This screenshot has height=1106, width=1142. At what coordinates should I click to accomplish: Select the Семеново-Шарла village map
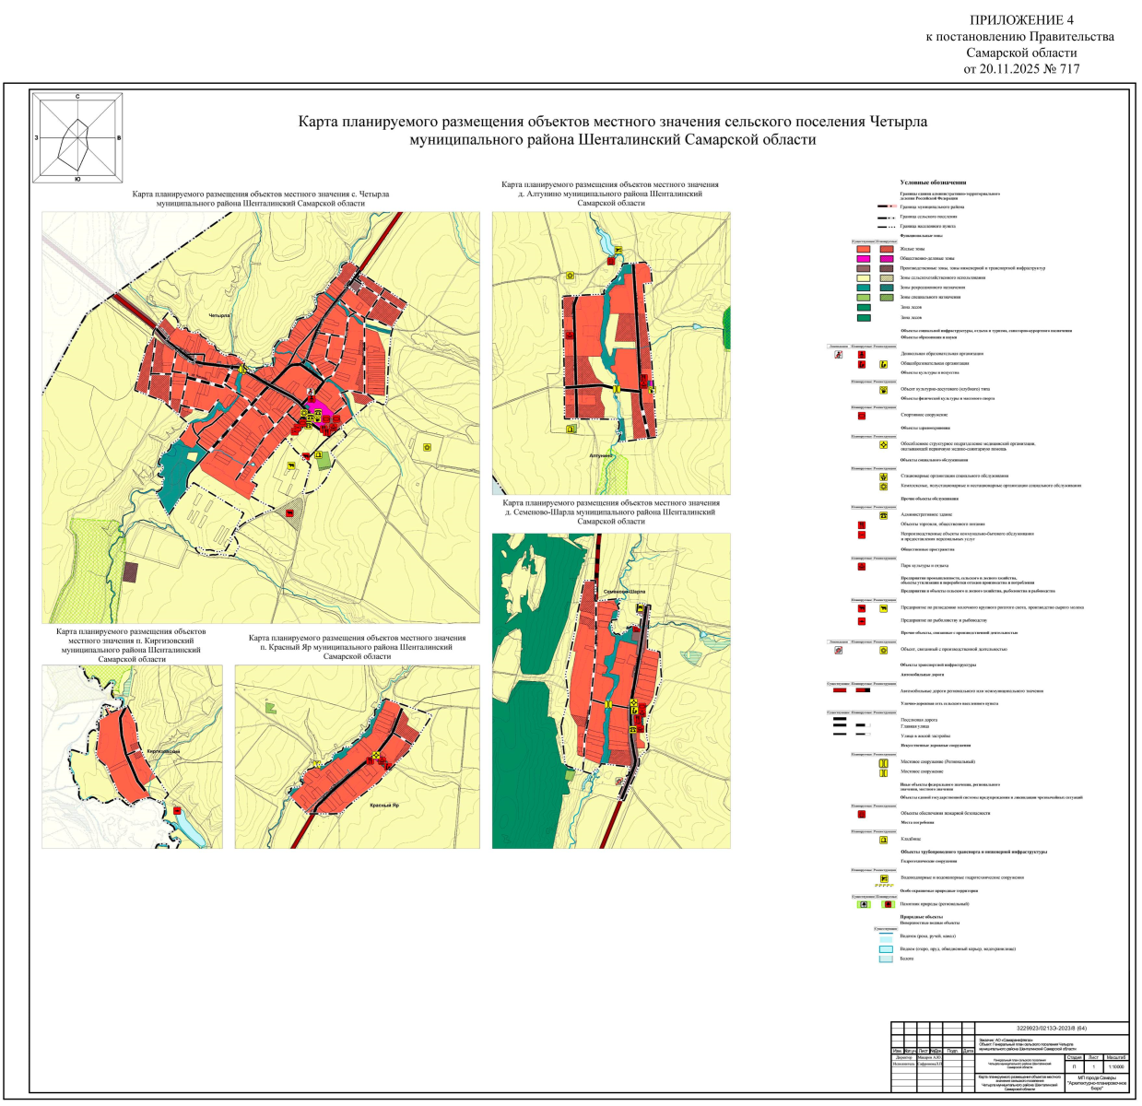click(611, 690)
